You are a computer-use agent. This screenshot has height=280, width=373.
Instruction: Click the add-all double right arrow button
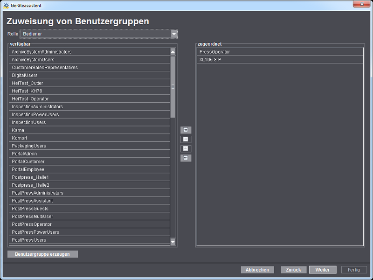[x=186, y=130]
